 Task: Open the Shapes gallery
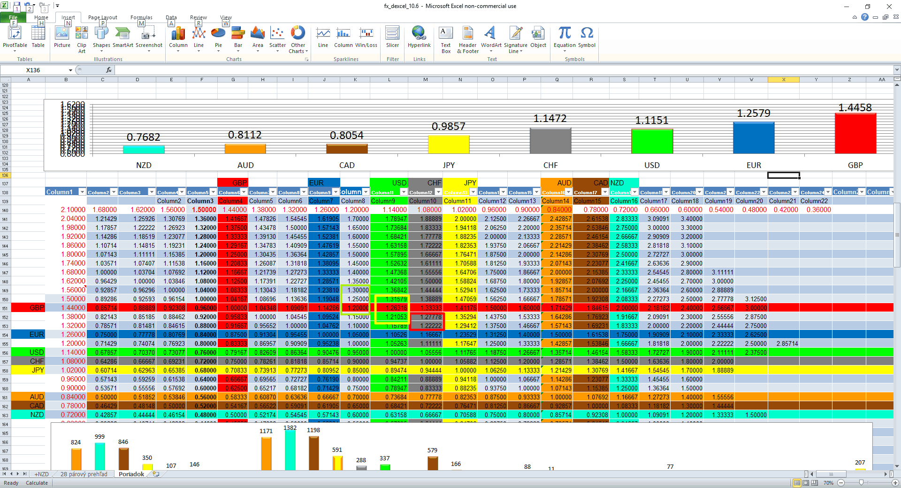[x=101, y=39]
